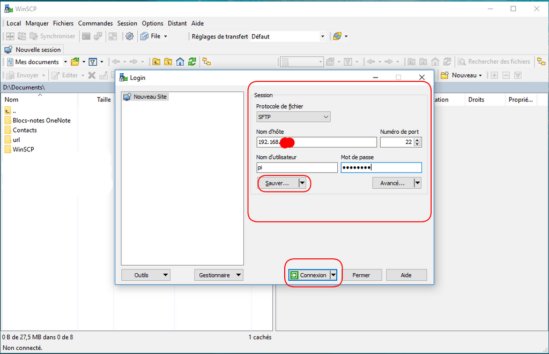Open the Outils dropdown button

click(x=146, y=275)
